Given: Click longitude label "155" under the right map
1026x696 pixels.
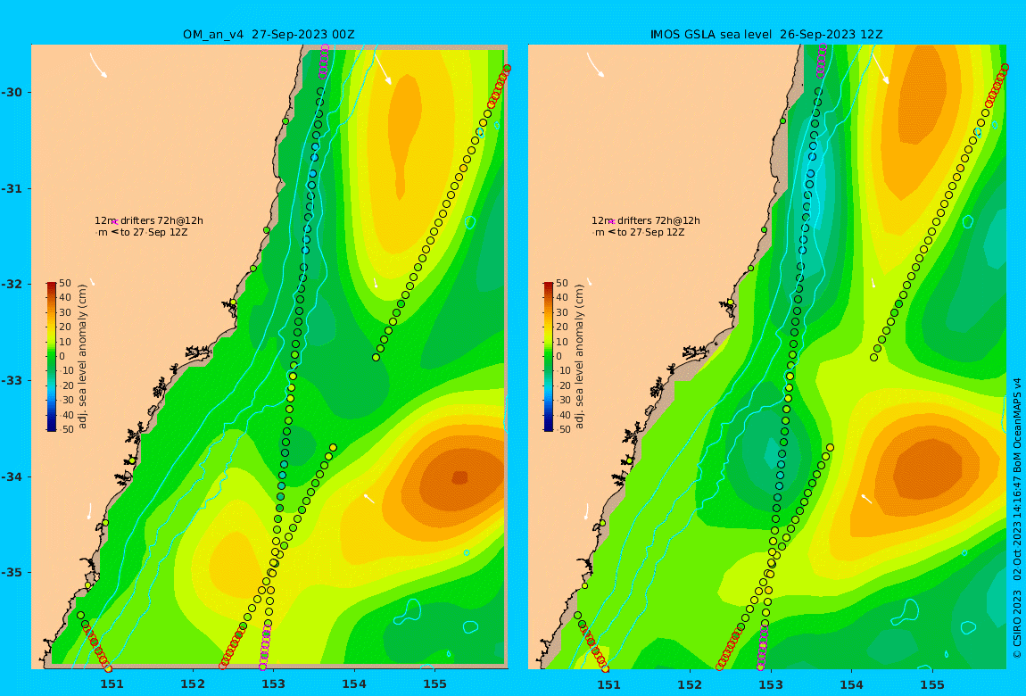Looking at the screenshot, I should click(932, 684).
